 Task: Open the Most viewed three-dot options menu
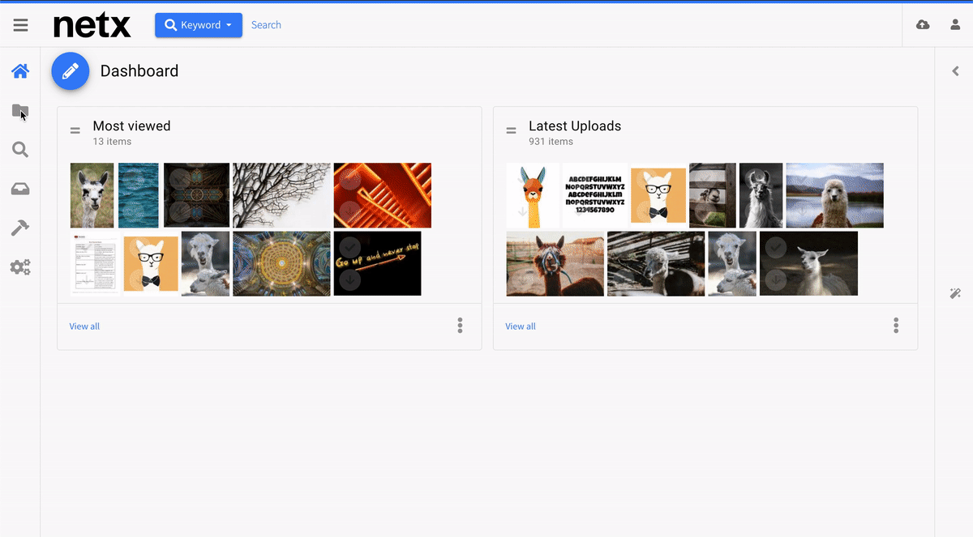click(x=460, y=326)
